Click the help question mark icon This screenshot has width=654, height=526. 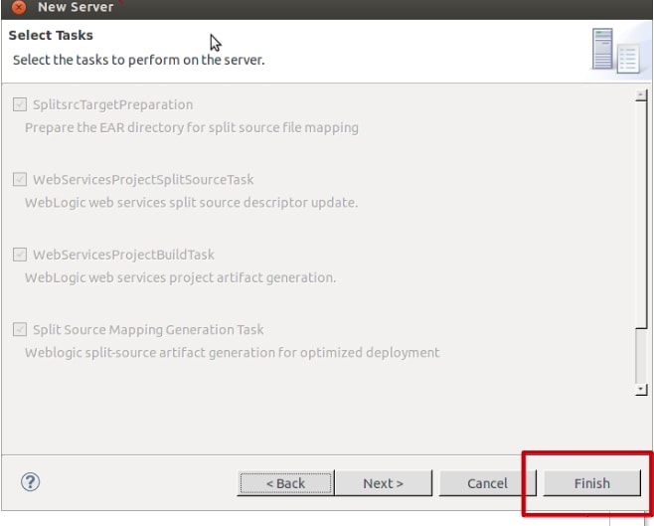30,482
